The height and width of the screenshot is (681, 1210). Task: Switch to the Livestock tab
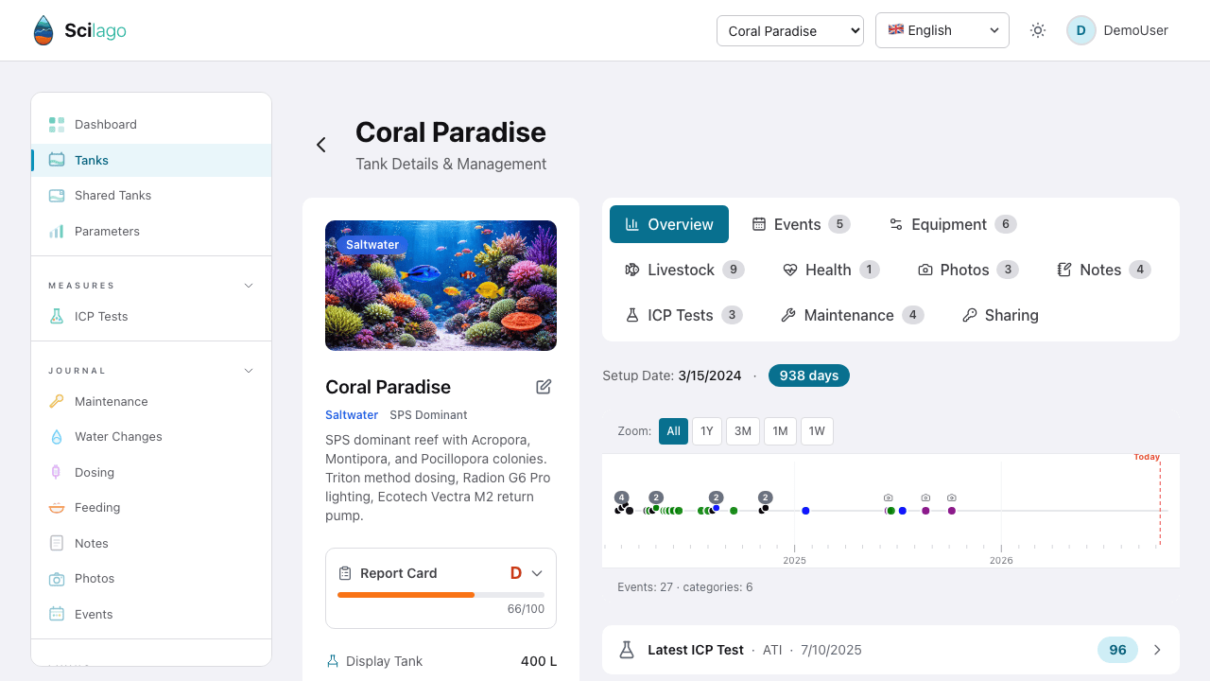(684, 270)
